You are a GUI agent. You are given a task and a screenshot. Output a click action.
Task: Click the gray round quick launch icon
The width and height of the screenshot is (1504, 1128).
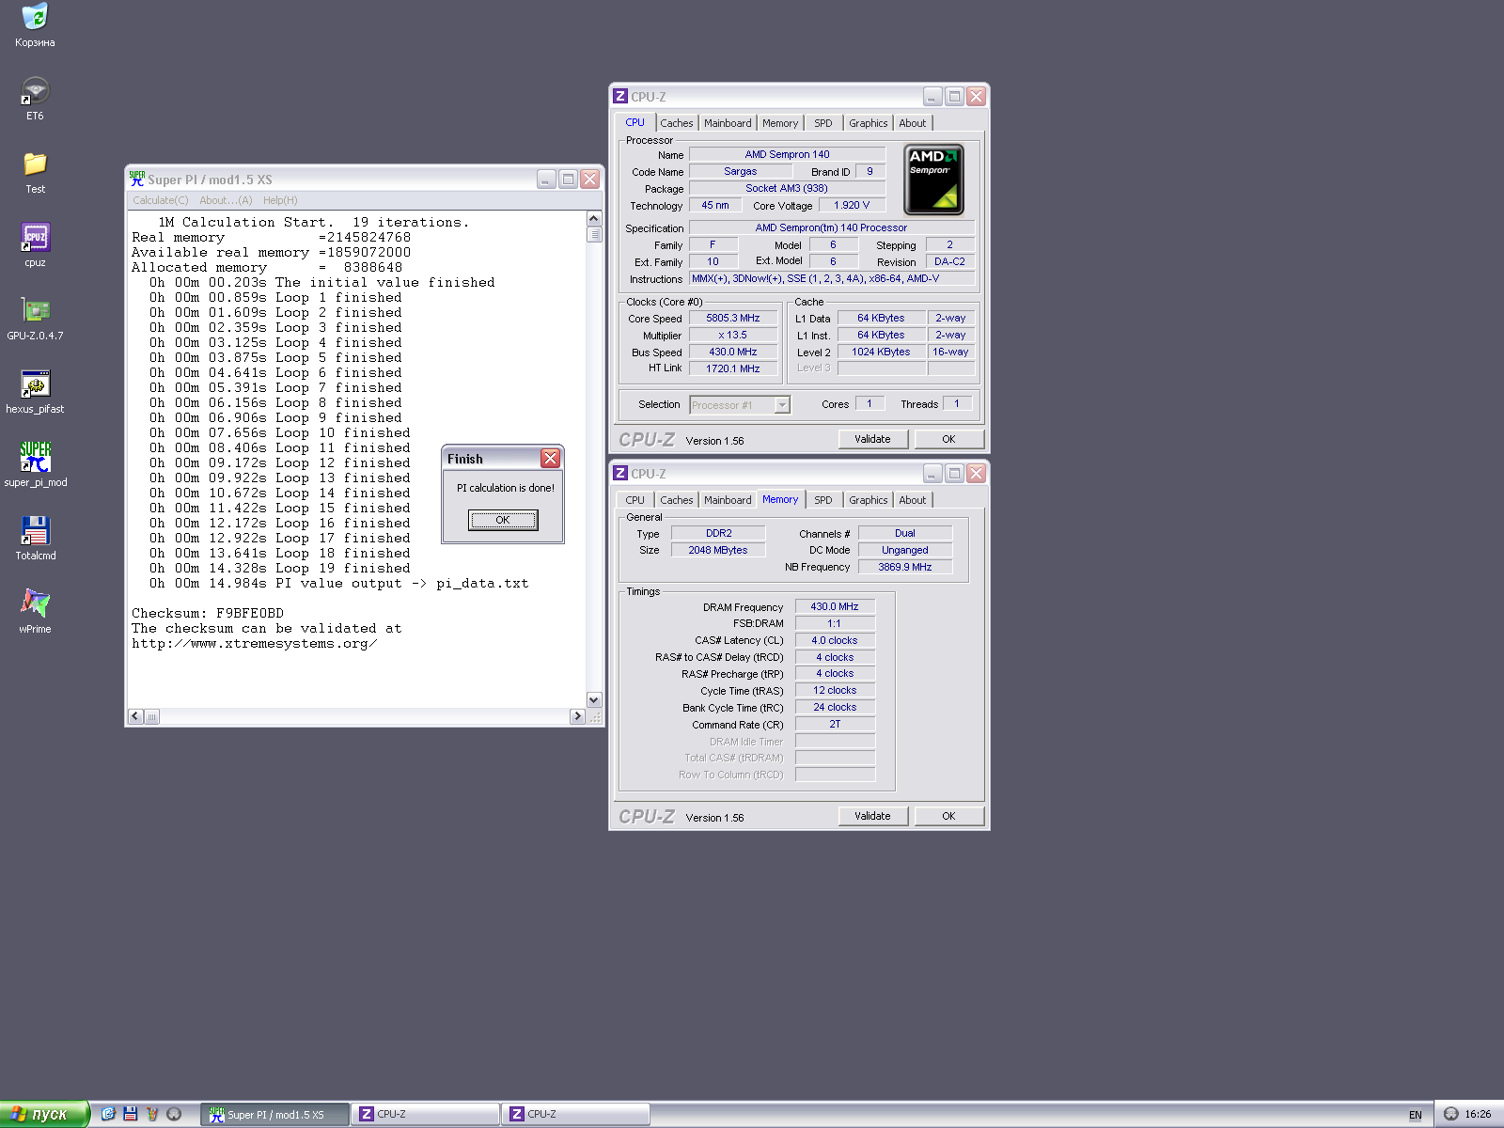[x=174, y=1114]
